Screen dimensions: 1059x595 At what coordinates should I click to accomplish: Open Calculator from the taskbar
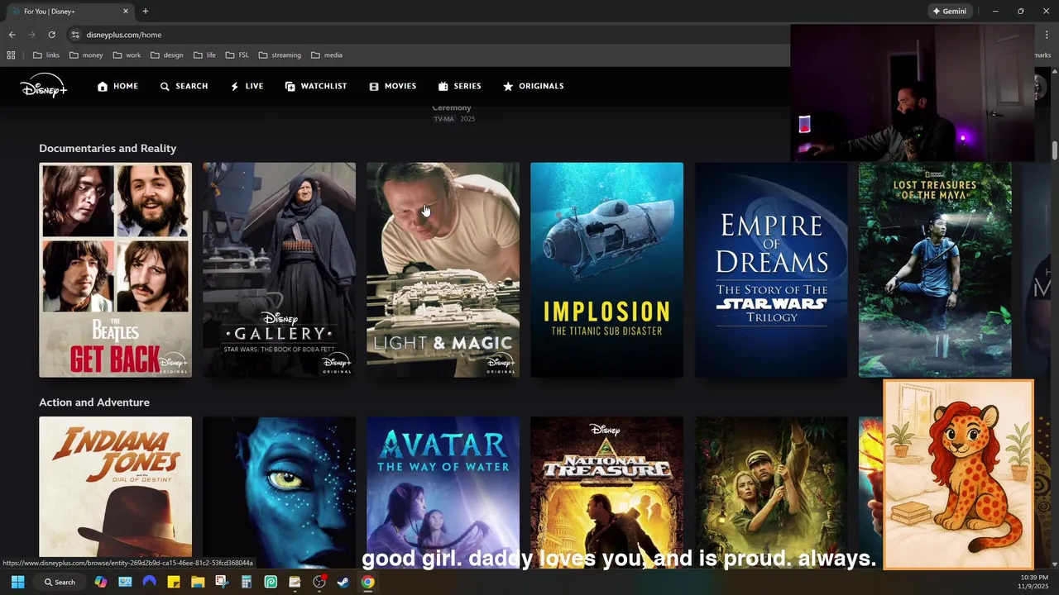[x=247, y=582]
